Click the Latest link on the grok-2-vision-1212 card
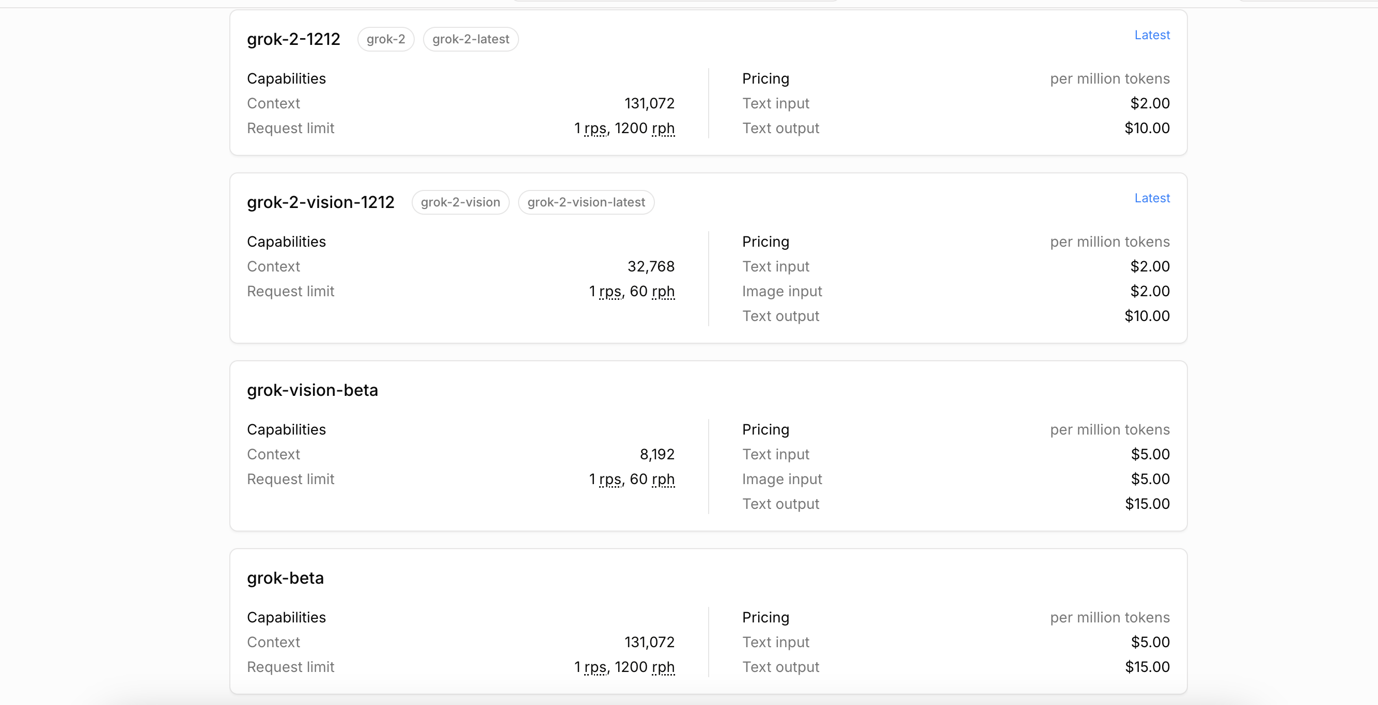 click(1152, 198)
